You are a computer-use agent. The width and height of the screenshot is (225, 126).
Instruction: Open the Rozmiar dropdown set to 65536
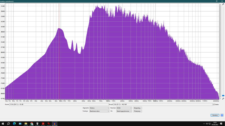coord(124,108)
